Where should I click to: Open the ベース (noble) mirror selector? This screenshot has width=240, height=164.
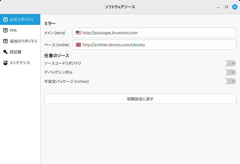154,45
